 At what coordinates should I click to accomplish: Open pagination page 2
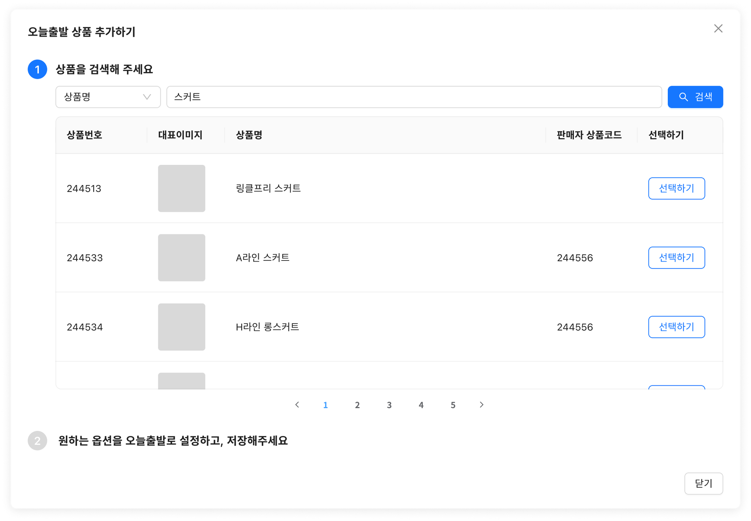(357, 405)
